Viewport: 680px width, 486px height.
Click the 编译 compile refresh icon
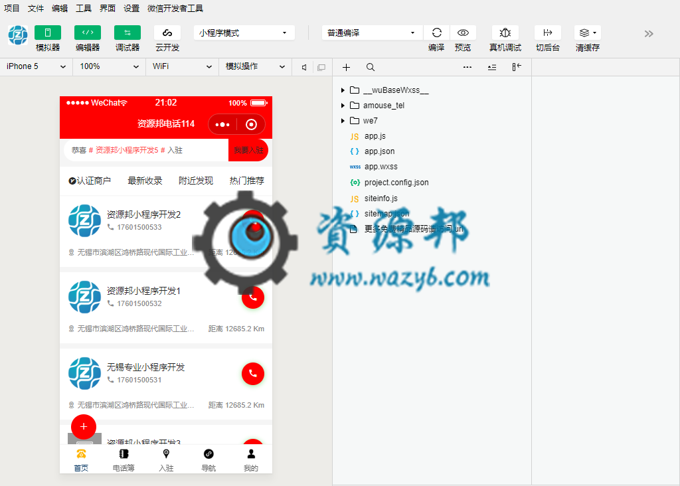click(437, 33)
